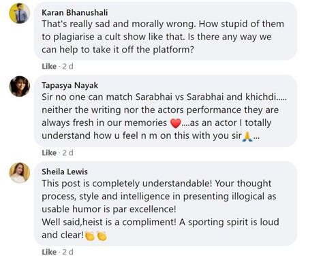Visit the Karan Bhanushali name link
The height and width of the screenshot is (258, 323).
tap(75, 12)
